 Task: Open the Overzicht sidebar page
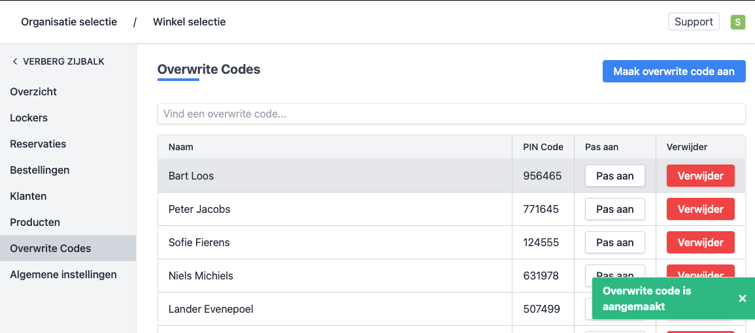click(x=33, y=91)
